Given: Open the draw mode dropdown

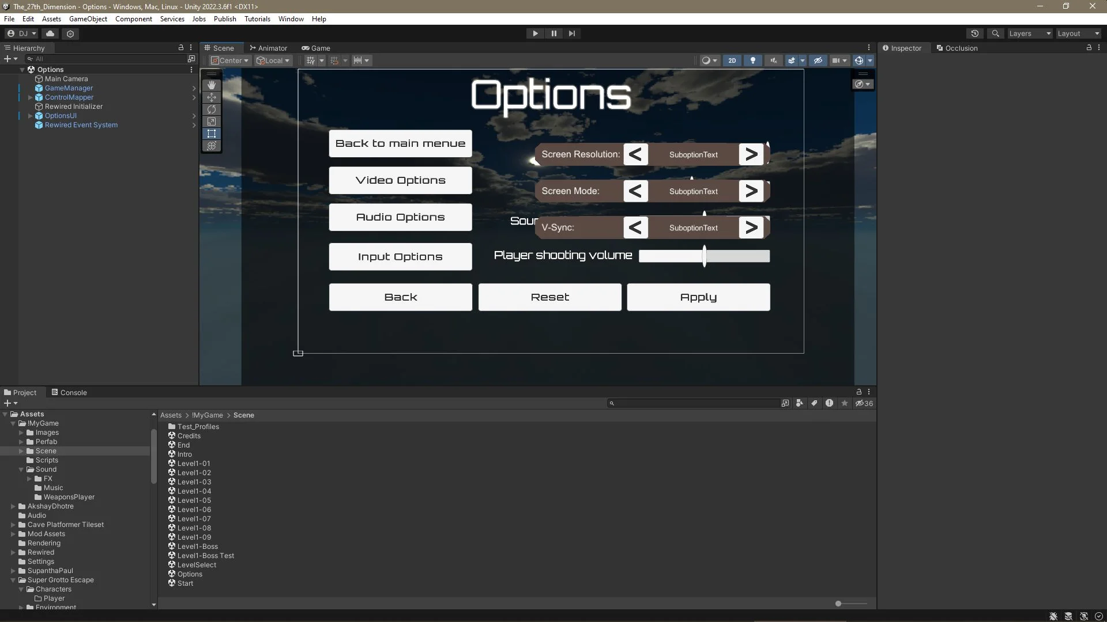Looking at the screenshot, I should [709, 60].
